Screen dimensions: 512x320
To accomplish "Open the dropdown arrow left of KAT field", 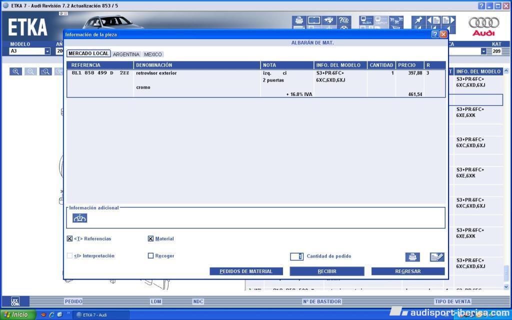I will click(483, 51).
